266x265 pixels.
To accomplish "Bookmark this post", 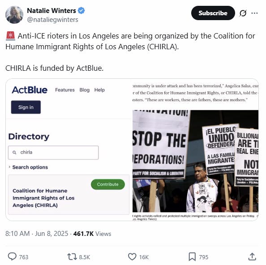I will (192, 256).
